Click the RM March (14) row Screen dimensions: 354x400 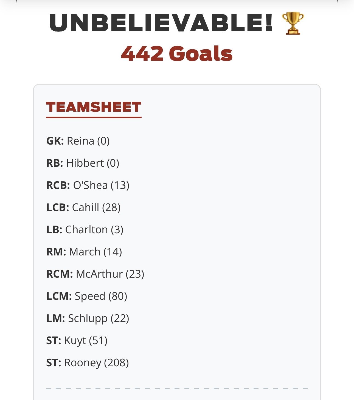tap(84, 252)
